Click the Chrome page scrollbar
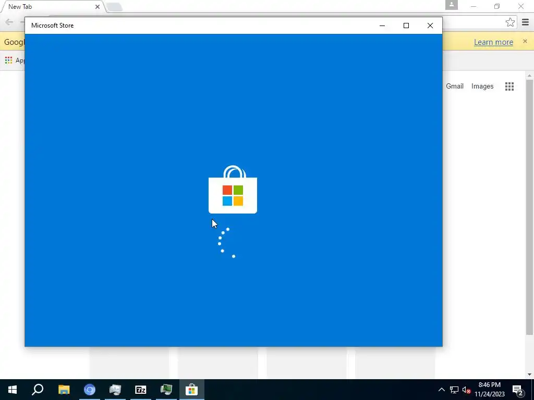The width and height of the screenshot is (534, 400). click(529, 207)
